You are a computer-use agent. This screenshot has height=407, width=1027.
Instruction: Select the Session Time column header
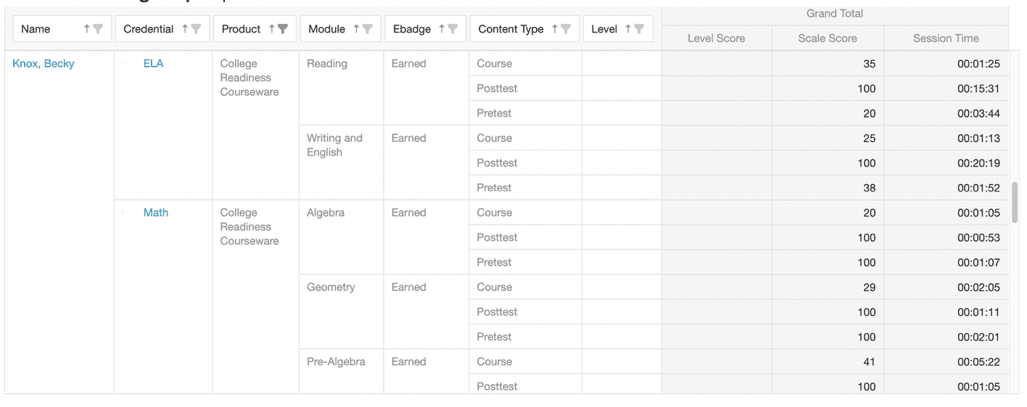[946, 38]
